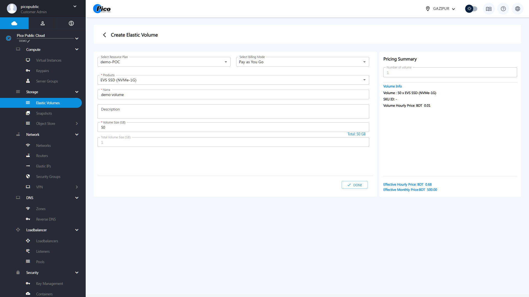Viewport: 529px width, 297px height.
Task: Click the Volume Size (GB) field
Action: click(233, 127)
